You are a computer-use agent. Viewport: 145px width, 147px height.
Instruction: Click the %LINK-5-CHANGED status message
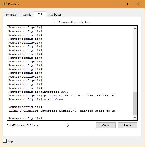click(x=62, y=111)
